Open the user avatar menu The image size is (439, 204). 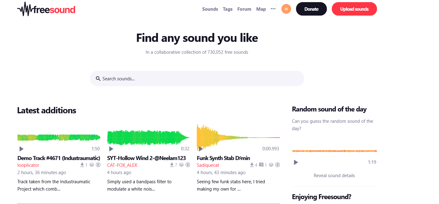click(x=286, y=9)
